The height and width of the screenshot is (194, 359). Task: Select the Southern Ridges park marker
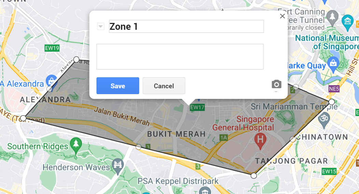[x=76, y=145]
